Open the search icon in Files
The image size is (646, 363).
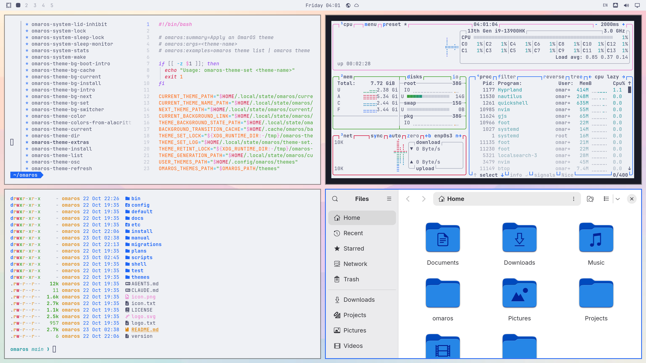point(335,199)
